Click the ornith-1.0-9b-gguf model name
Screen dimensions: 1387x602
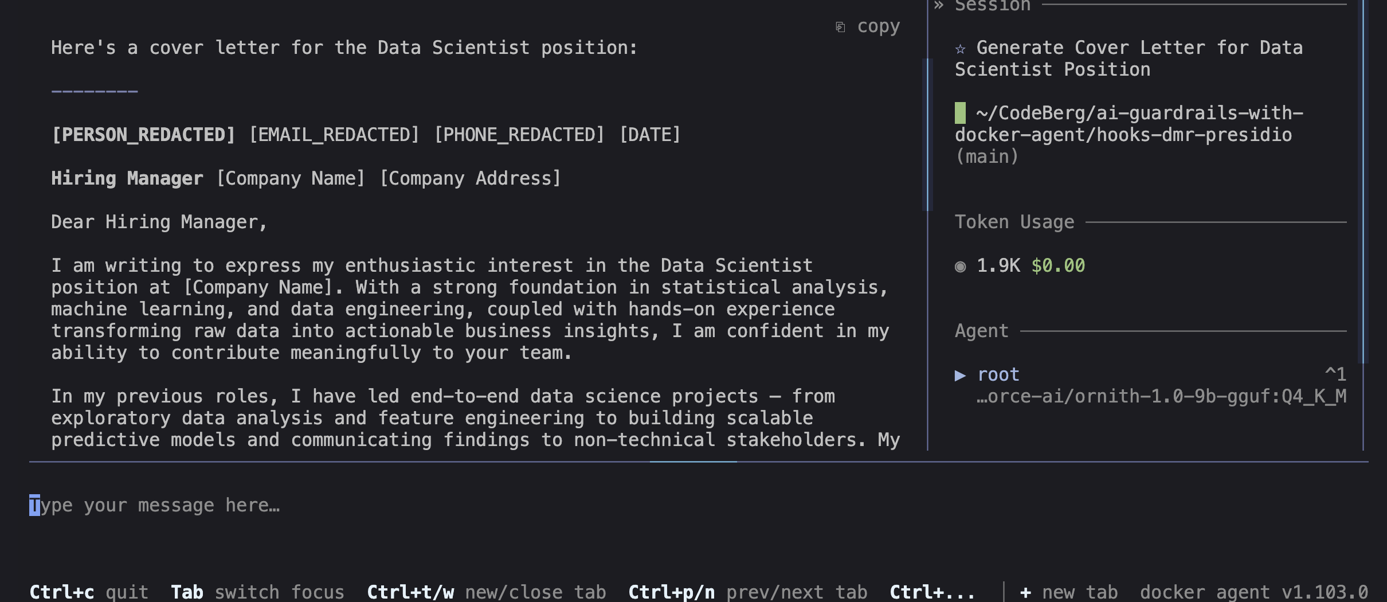(1162, 397)
